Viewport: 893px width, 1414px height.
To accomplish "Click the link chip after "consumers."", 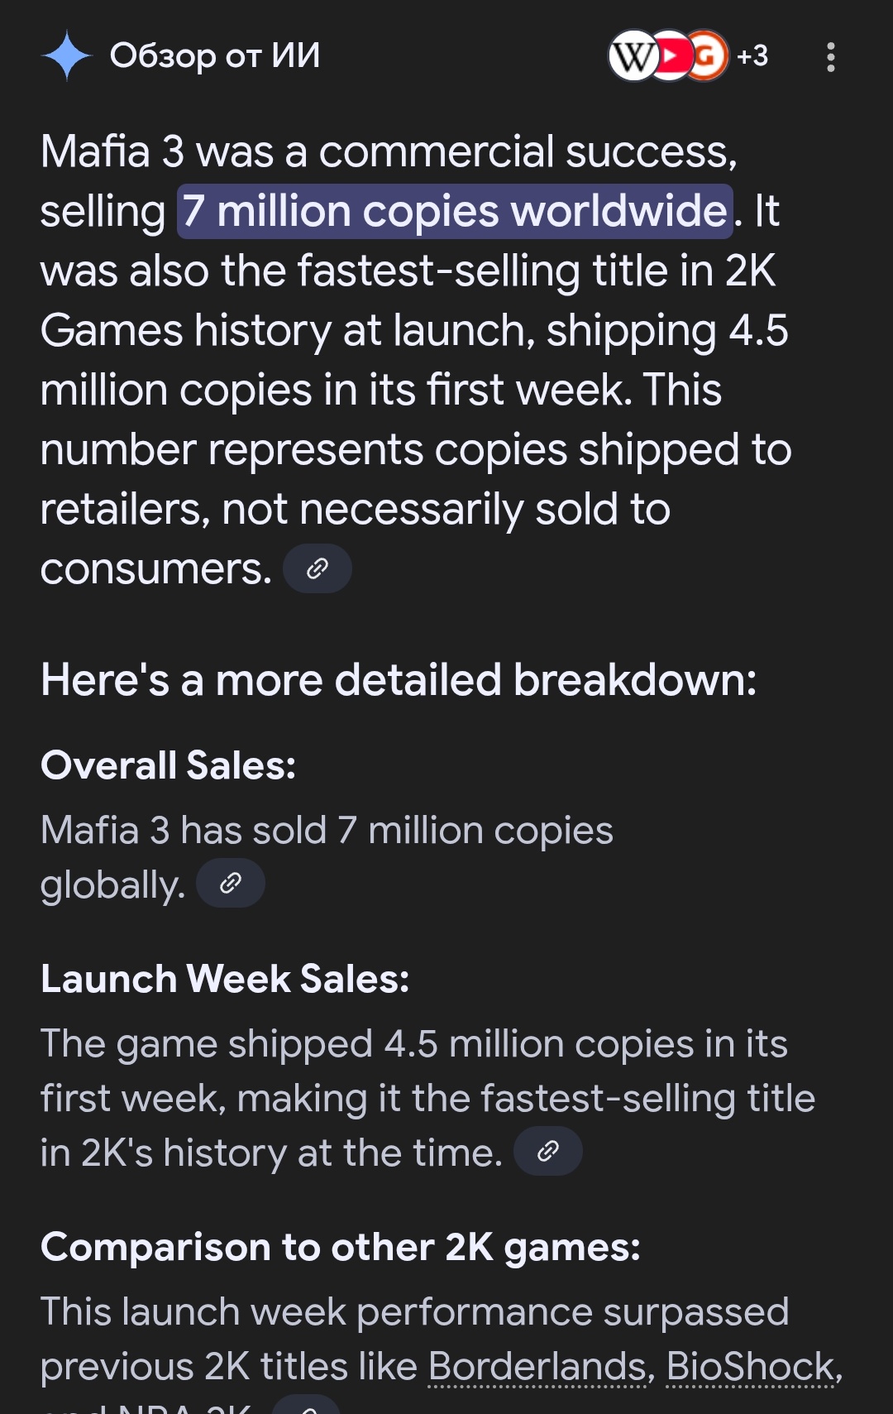I will pos(318,568).
